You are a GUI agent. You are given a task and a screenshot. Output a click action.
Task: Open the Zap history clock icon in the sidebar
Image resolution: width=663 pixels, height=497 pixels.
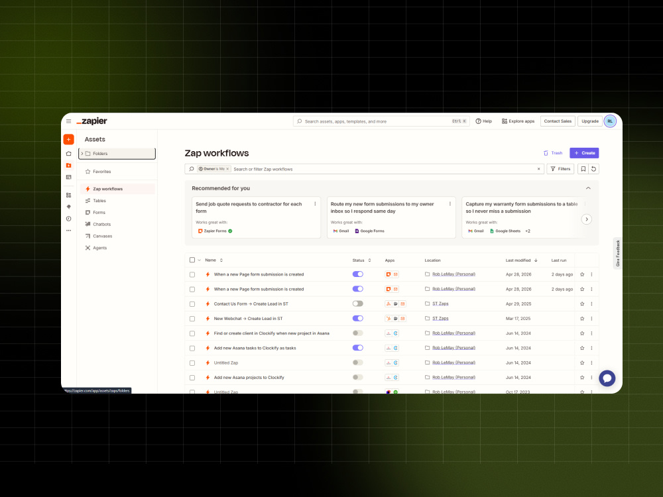68,219
